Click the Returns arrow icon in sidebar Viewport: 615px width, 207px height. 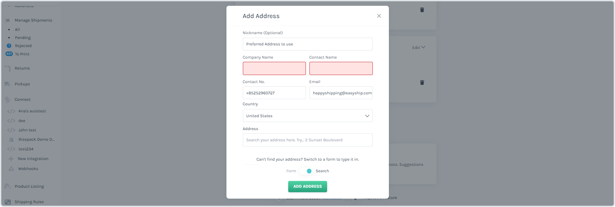[x=8, y=68]
